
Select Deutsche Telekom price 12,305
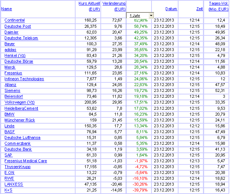pos(91,38)
